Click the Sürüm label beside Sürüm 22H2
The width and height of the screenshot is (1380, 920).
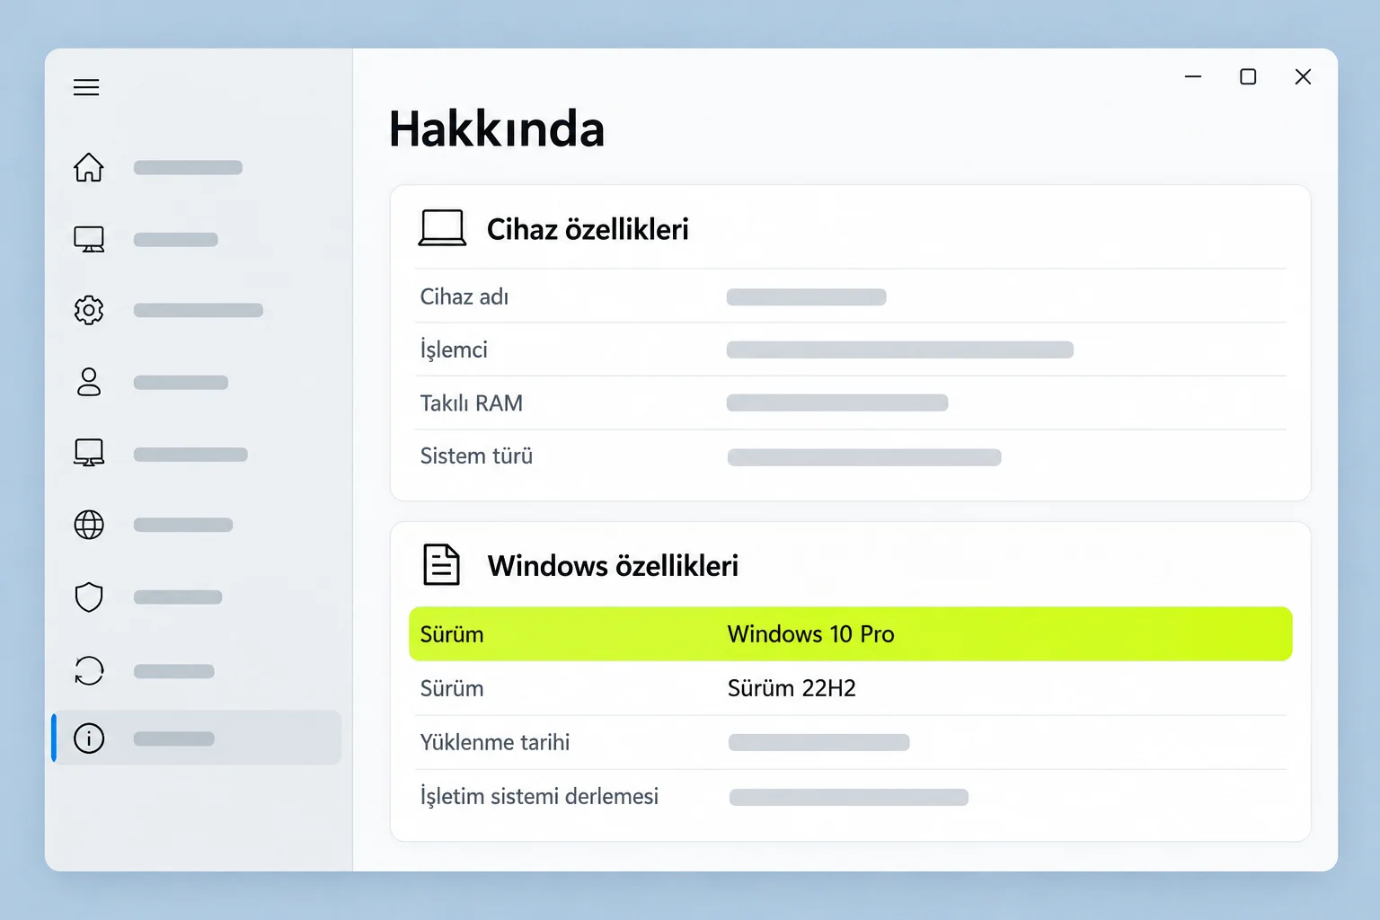(x=452, y=688)
